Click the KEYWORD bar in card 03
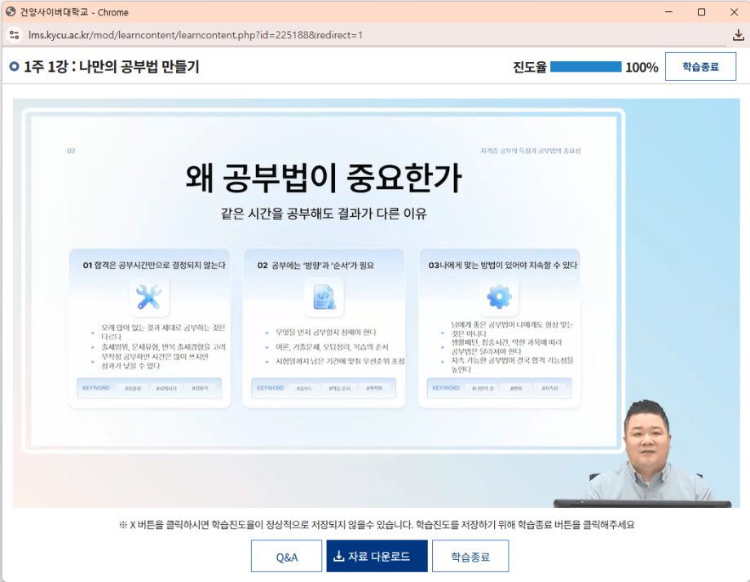The height and width of the screenshot is (582, 750). pyautogui.click(x=499, y=388)
